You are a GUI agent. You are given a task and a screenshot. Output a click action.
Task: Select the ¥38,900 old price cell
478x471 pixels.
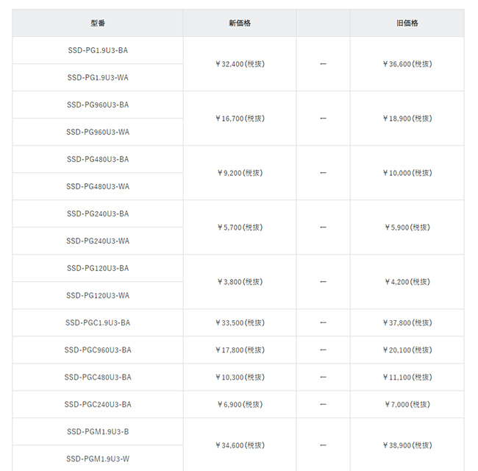coord(407,445)
